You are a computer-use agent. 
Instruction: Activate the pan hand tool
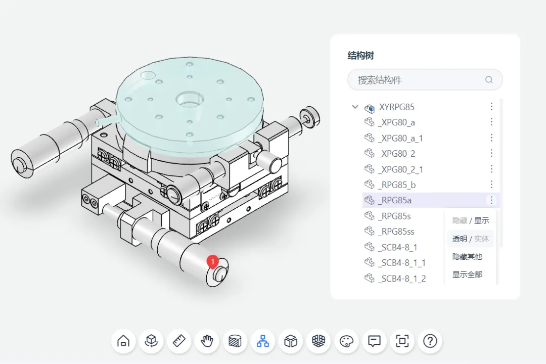click(207, 341)
